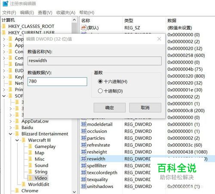Open the 收藏夹(A) menu
This screenshot has height=194, width=215.
(x=66, y=12)
